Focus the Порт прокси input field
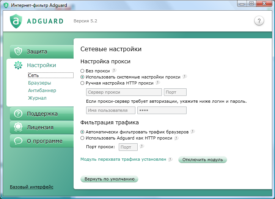This screenshot has width=275, height=199. [x=128, y=147]
